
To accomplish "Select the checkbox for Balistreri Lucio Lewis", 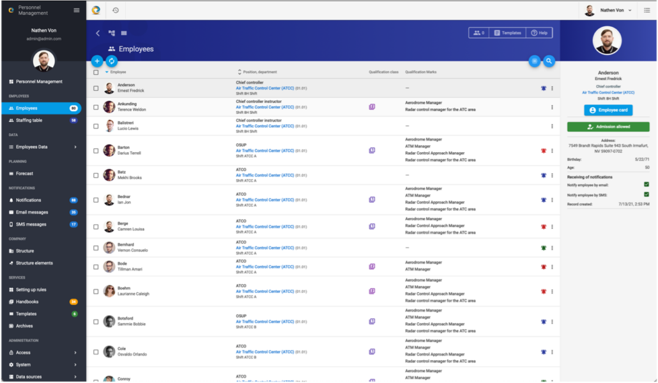I will tap(96, 126).
